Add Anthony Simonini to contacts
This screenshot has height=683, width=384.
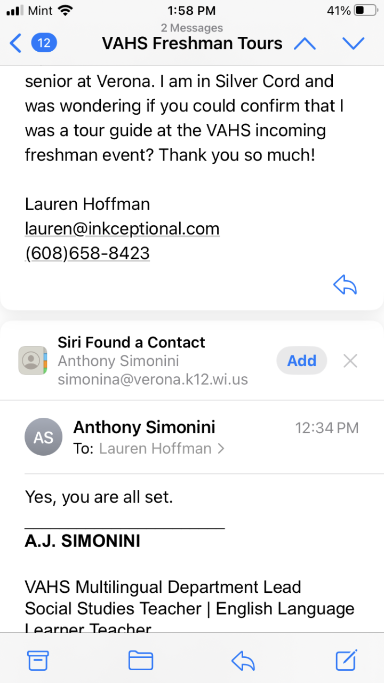(x=302, y=361)
